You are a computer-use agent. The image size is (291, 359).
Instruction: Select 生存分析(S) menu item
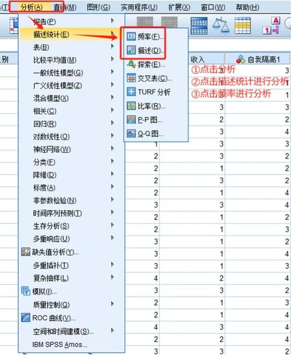pyautogui.click(x=72, y=226)
